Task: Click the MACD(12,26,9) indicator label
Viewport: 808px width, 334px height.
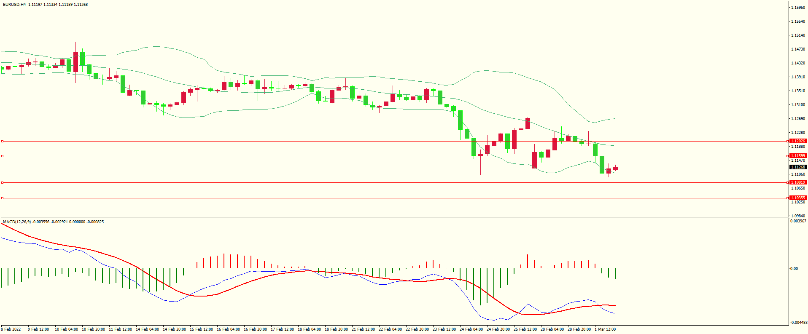Action: (16, 222)
